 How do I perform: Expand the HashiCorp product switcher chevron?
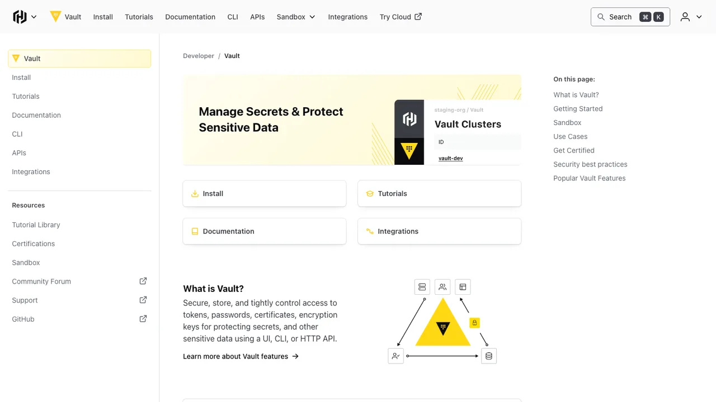coord(34,17)
